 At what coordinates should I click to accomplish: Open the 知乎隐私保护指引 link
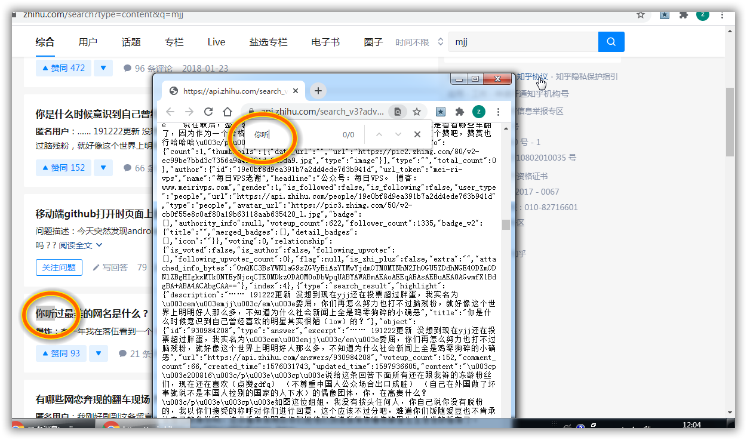click(586, 76)
